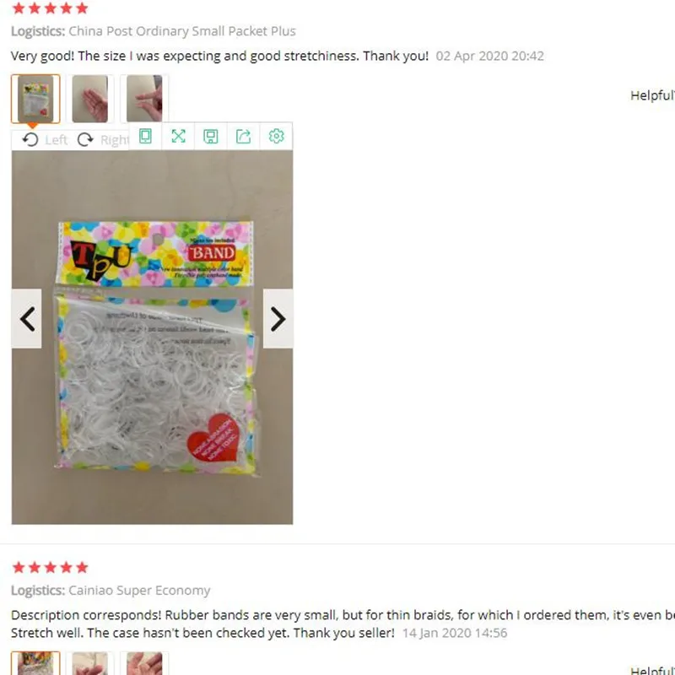Show previous photo with left chevron
675x675 pixels.
click(x=27, y=319)
